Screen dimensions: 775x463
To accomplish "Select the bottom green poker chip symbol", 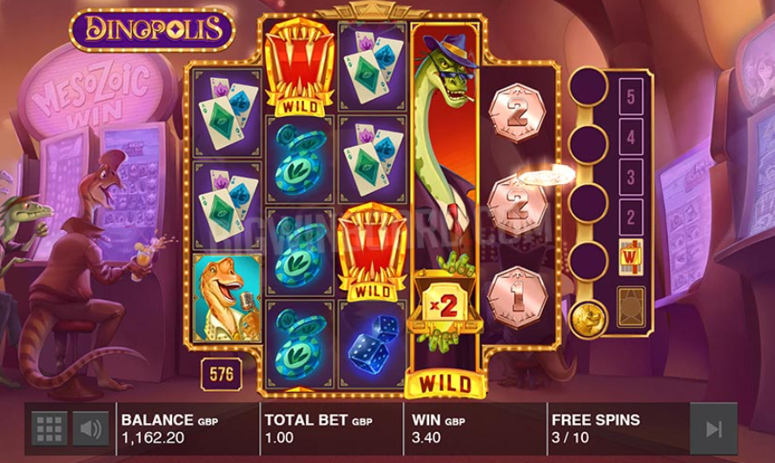I will coord(300,344).
